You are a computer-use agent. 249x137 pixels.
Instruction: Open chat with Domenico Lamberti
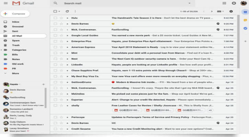coord(24,110)
